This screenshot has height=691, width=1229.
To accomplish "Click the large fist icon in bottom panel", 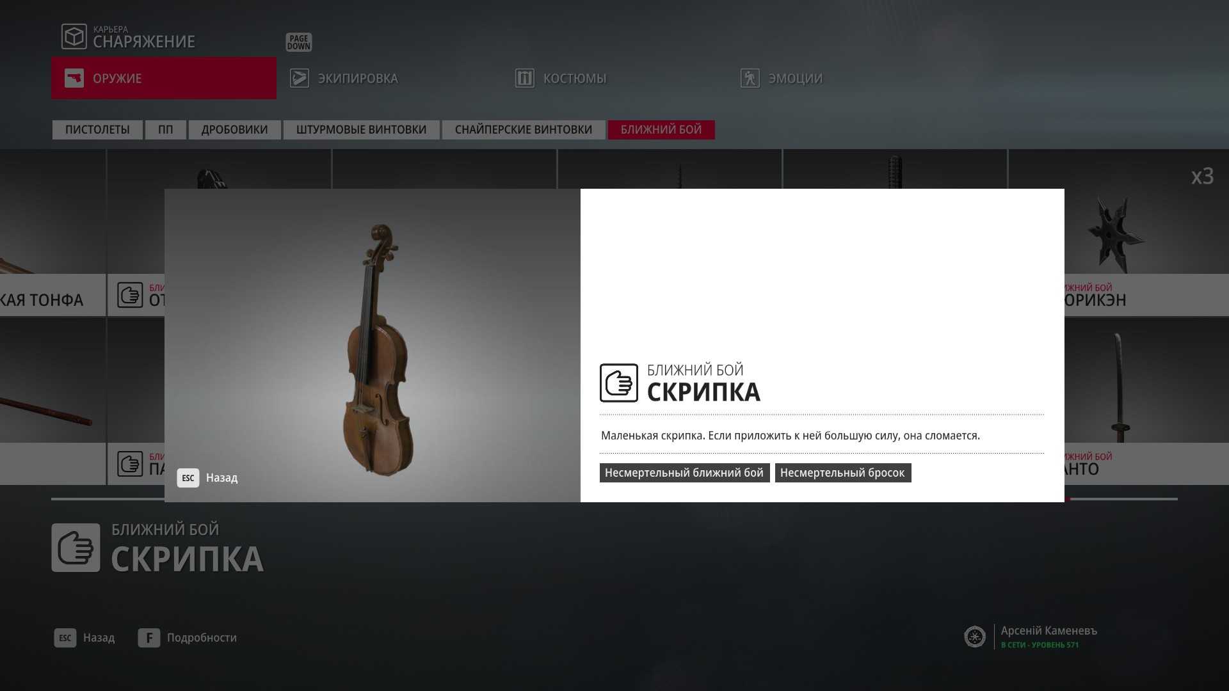I will [76, 548].
